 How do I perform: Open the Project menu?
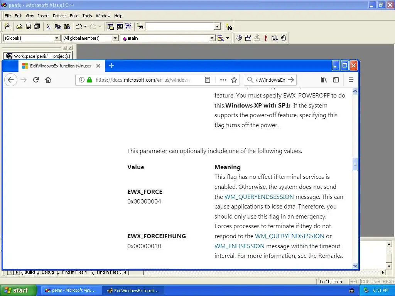pyautogui.click(x=59, y=16)
